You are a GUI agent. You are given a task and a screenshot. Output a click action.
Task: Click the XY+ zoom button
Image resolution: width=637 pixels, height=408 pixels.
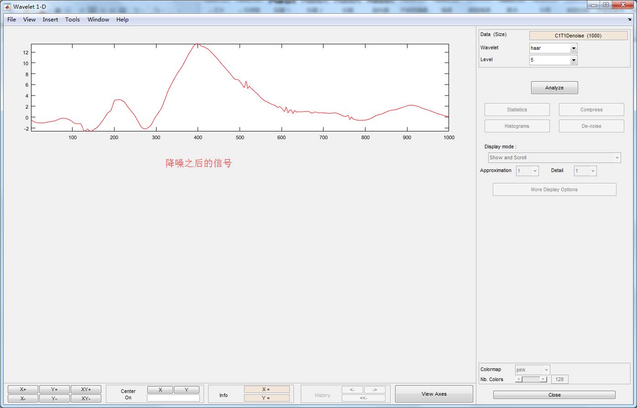86,389
